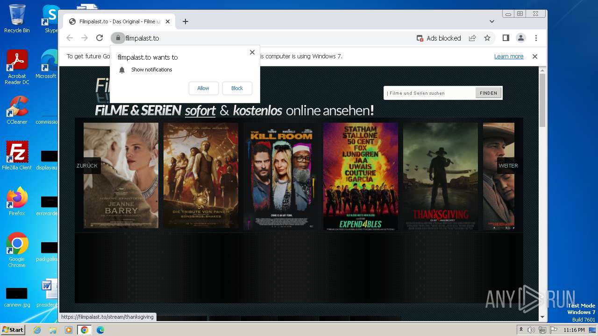The height and width of the screenshot is (336, 598).
Task: Launch Internet Explorer from the taskbar
Action: tap(37, 330)
